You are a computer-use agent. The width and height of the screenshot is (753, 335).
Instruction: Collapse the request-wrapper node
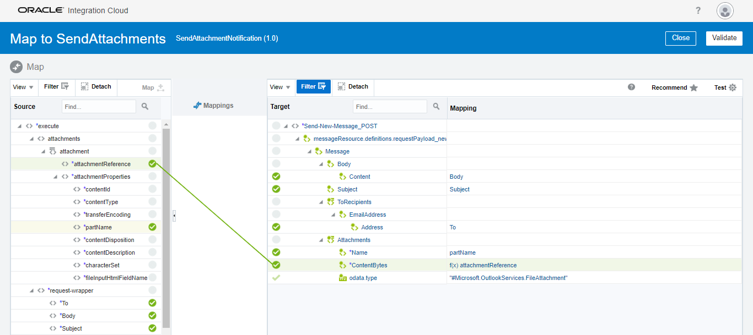pyautogui.click(x=32, y=290)
